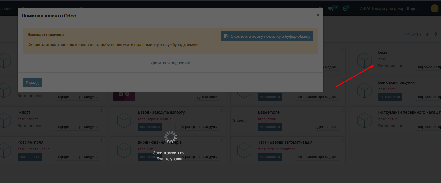
Task: Click the База module cube icon
Action: (x=364, y=60)
